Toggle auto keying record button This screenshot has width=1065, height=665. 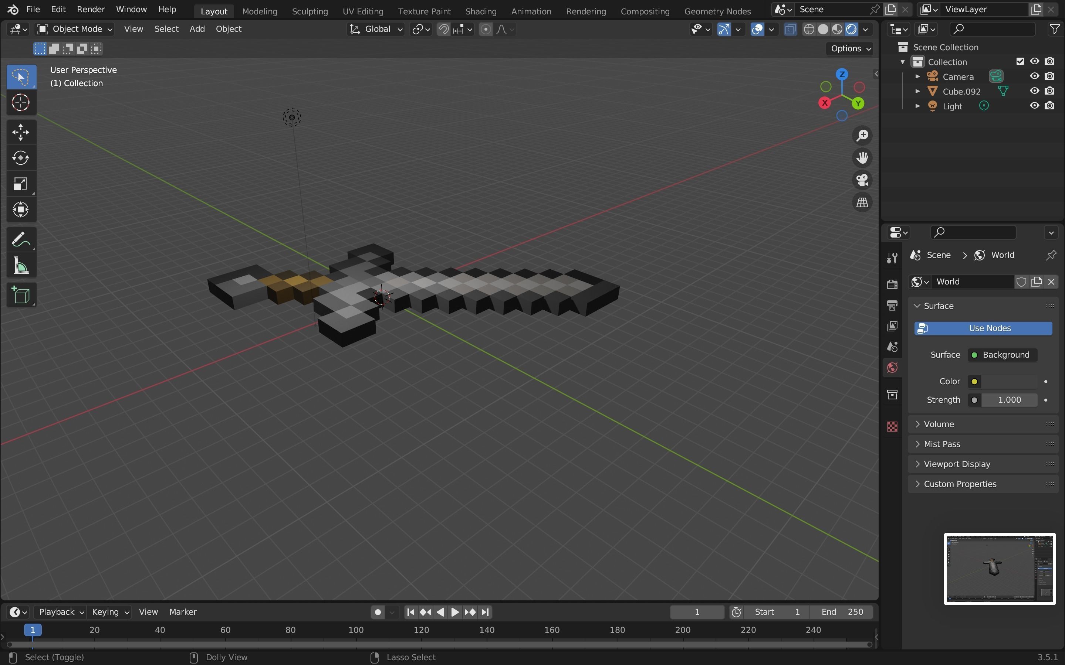click(x=377, y=612)
